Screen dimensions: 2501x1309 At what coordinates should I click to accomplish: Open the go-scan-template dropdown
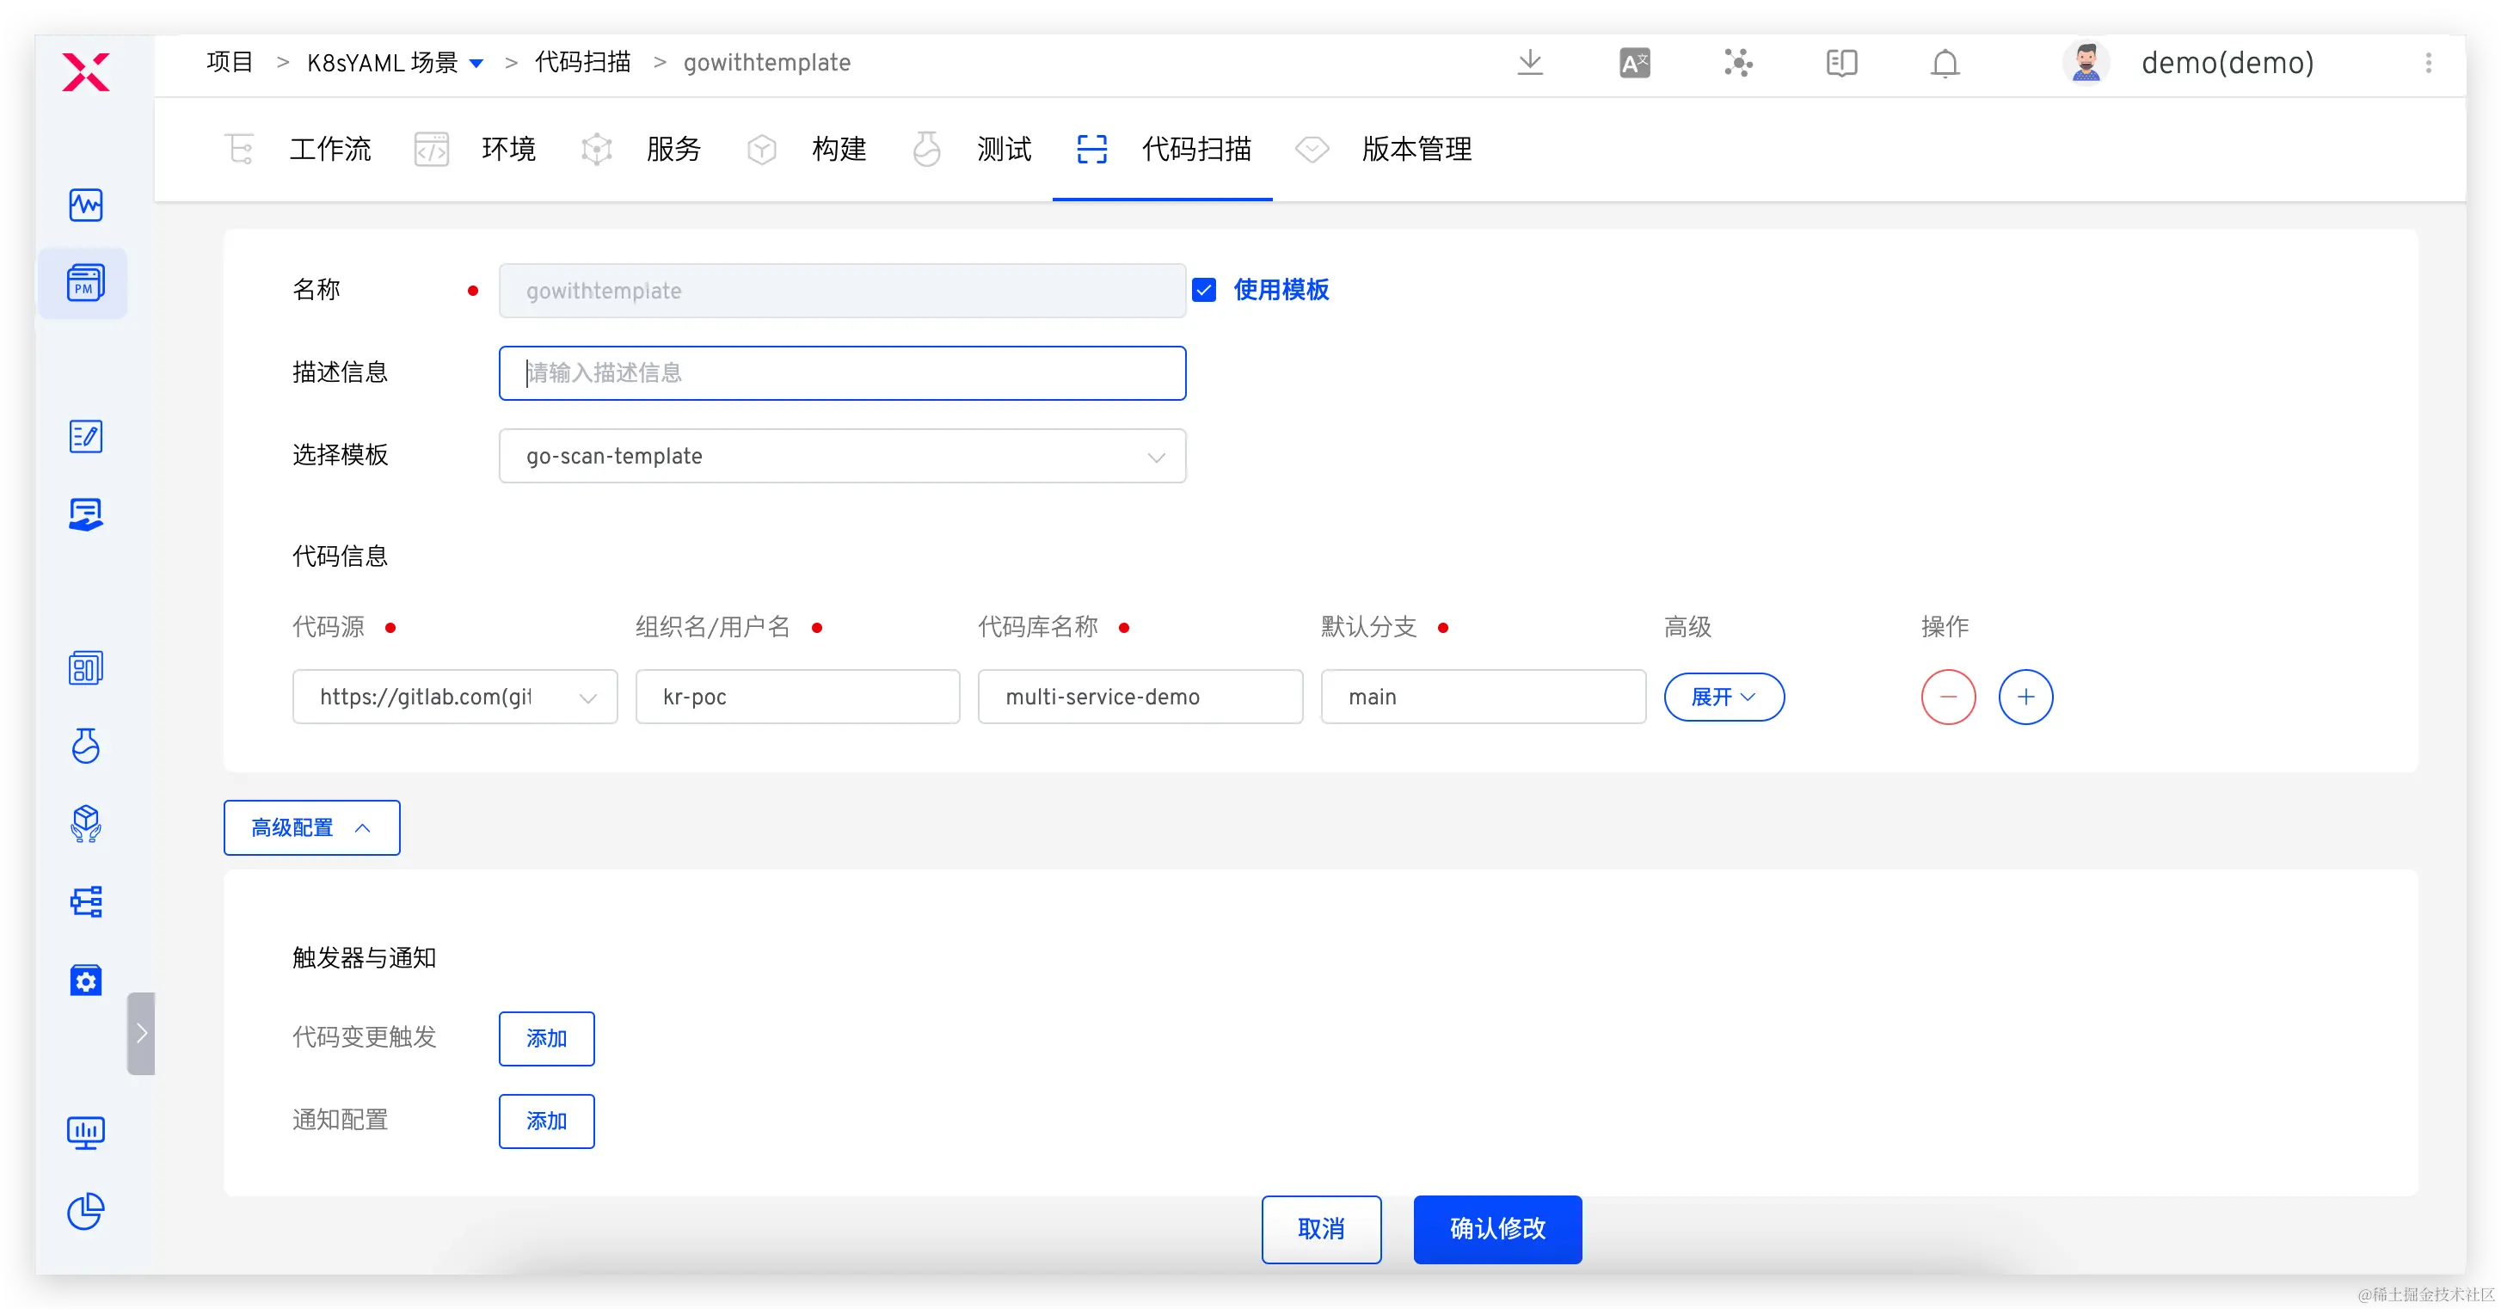(x=842, y=457)
